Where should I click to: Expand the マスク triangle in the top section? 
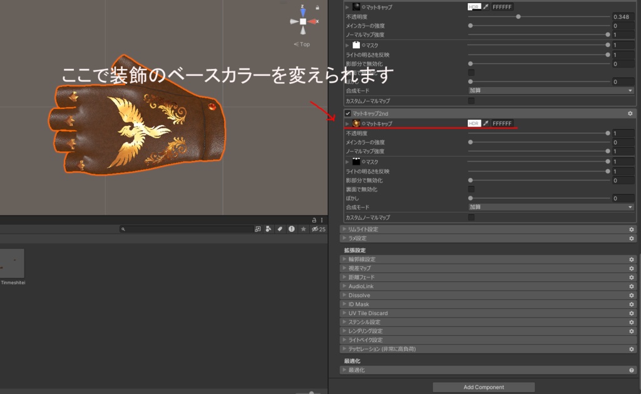click(x=347, y=46)
